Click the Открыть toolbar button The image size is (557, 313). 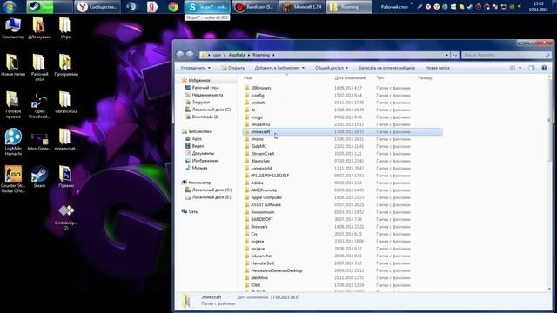tap(232, 68)
